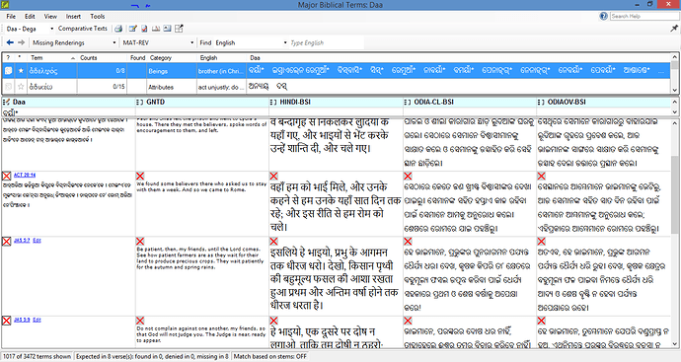Toggle the star on the Beings term row
The width and height of the screenshot is (681, 362).
(x=21, y=71)
